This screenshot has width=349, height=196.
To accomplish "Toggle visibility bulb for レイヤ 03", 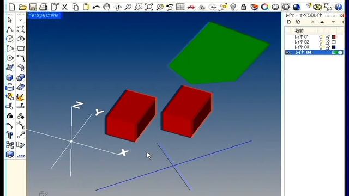I will [x=321, y=47].
